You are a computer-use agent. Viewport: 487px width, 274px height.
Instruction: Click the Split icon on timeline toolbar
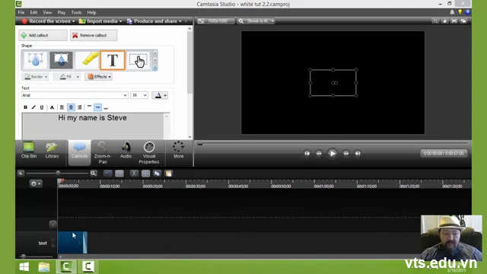pyautogui.click(x=145, y=174)
